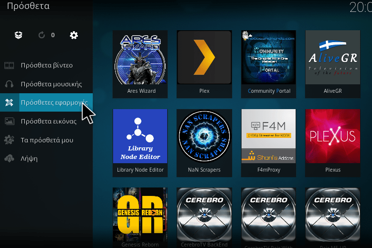Viewport: 372px width, 248px height.
Task: Select Πρόσθετα μουσικής menu item
Action: [x=46, y=84]
